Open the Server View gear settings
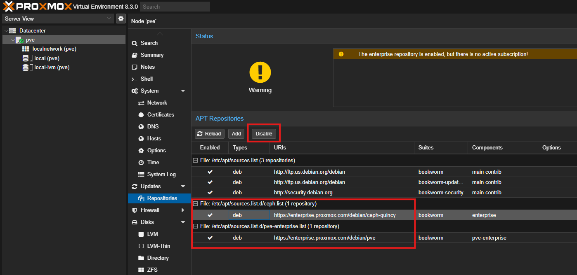 tap(121, 19)
